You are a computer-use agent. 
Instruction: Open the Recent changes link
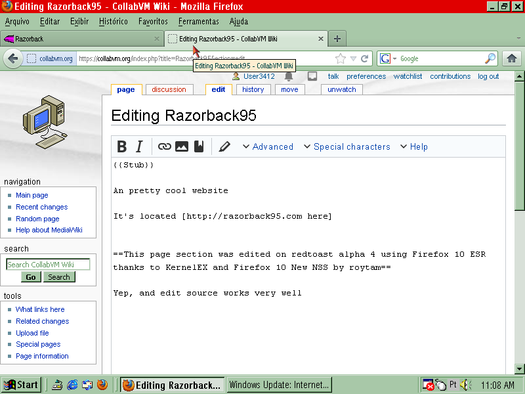(42, 207)
